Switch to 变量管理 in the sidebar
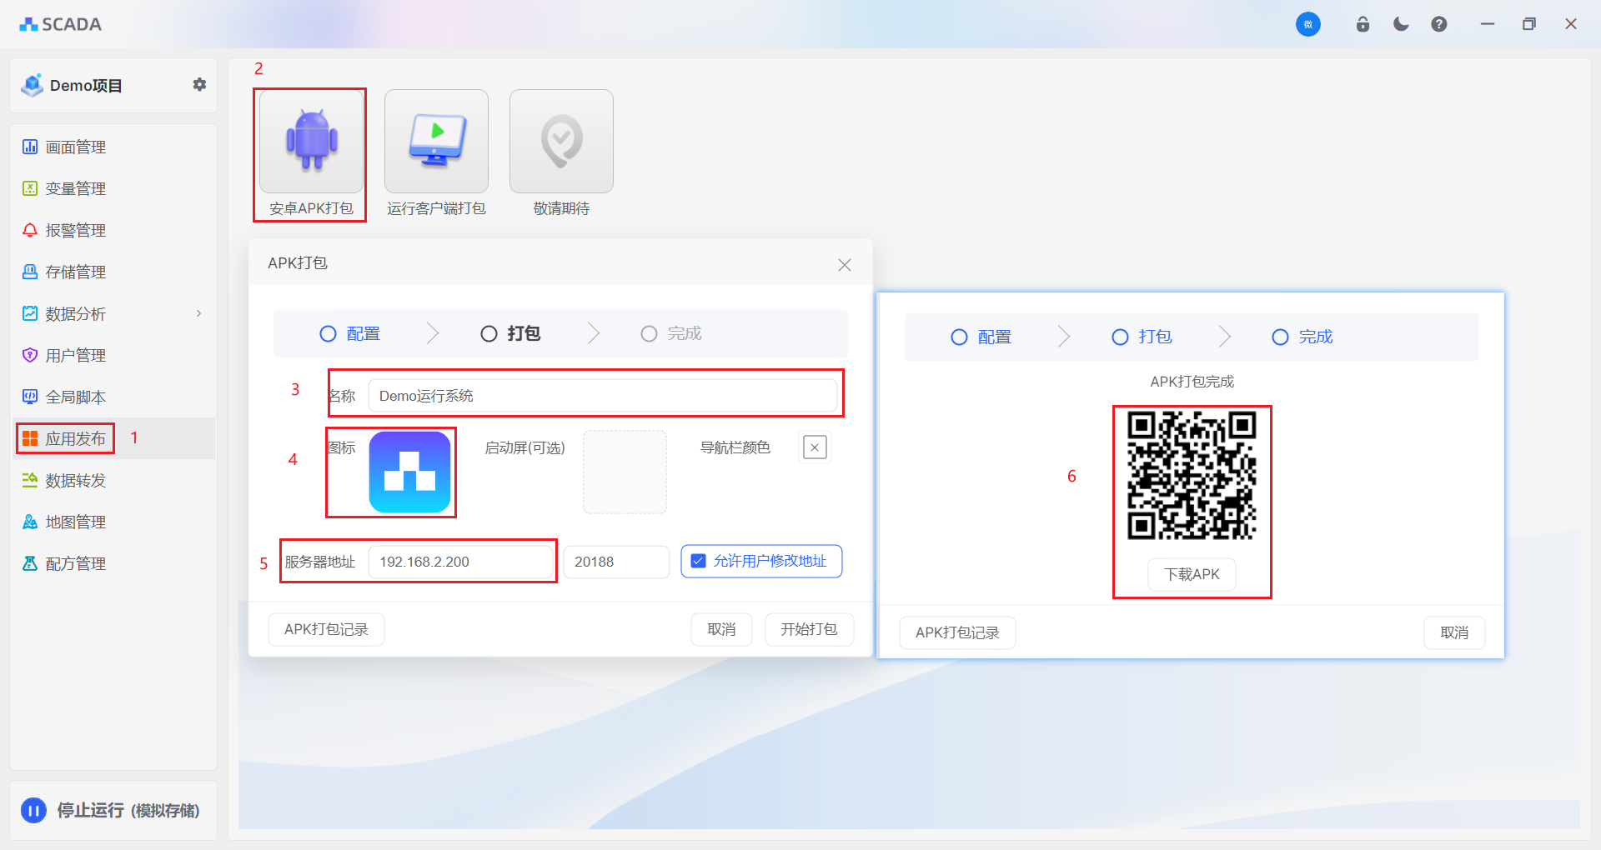Screen dimensions: 1601x850 (75, 188)
